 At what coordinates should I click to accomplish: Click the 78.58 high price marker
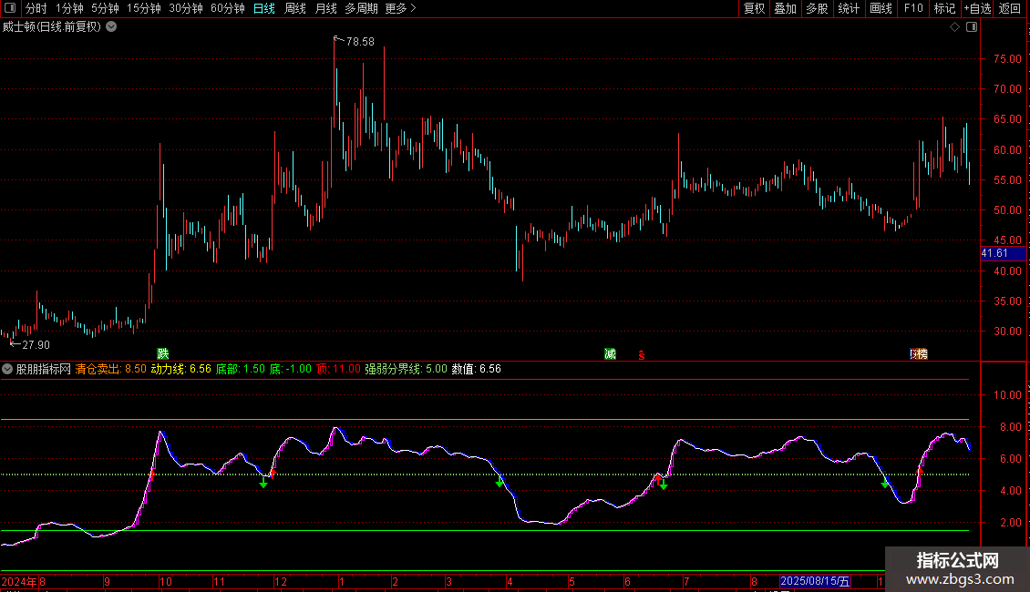359,42
